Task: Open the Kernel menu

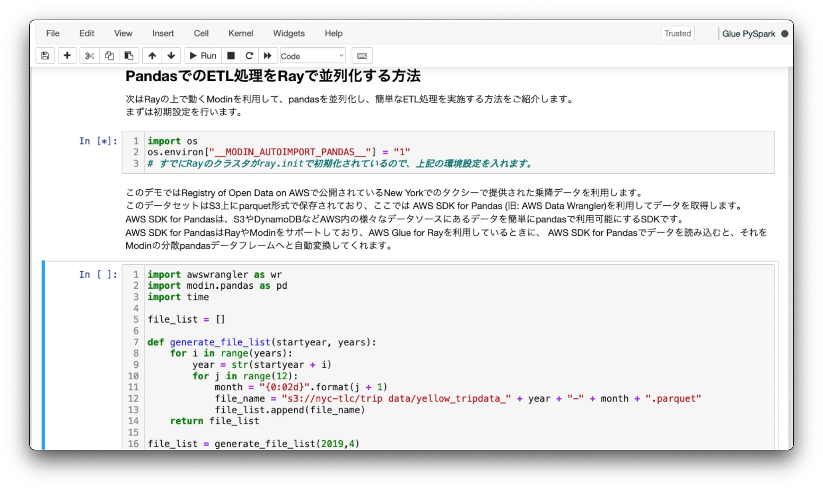Action: pyautogui.click(x=241, y=33)
